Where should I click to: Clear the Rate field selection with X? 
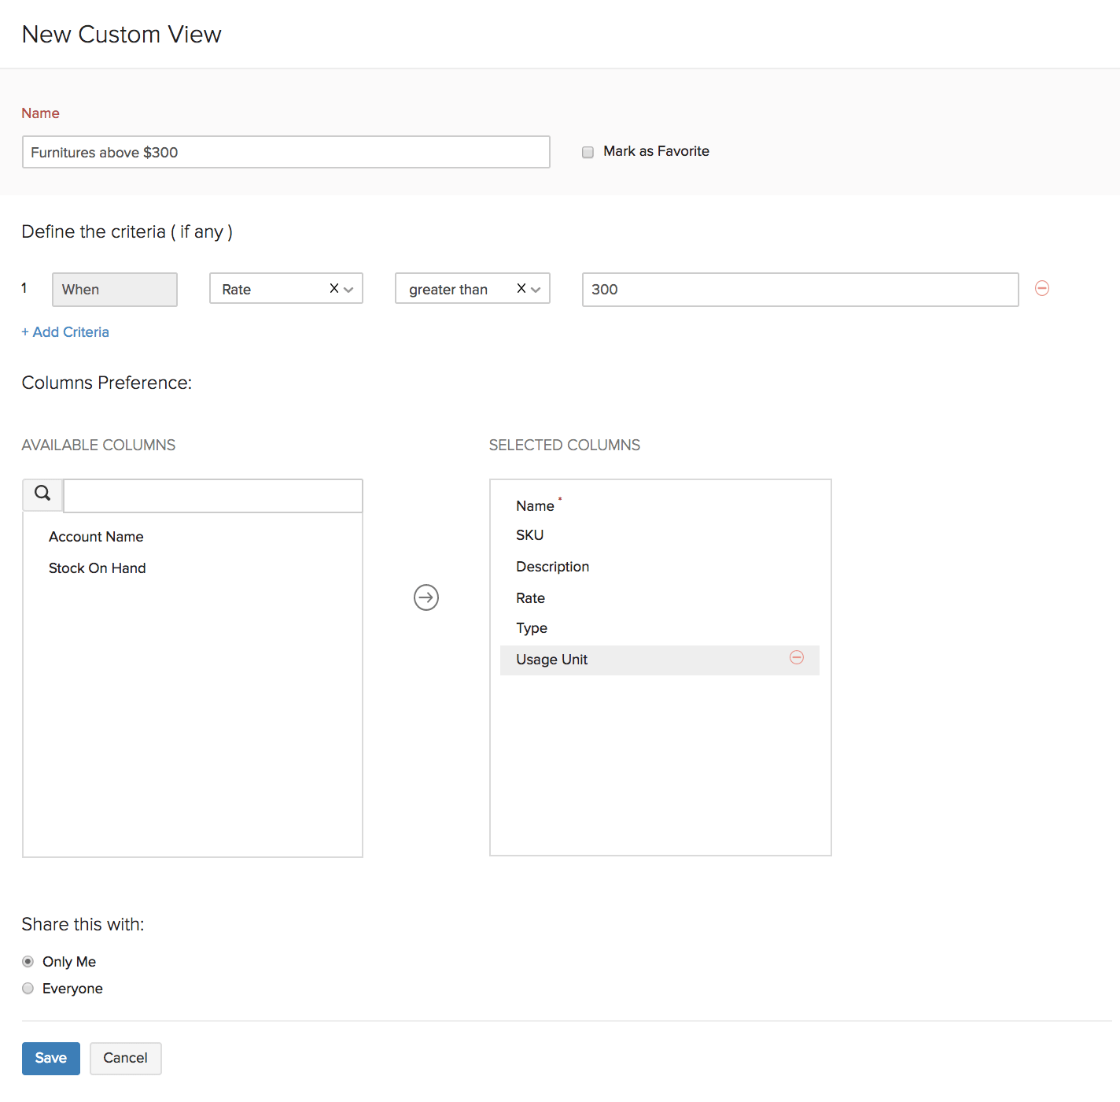334,289
